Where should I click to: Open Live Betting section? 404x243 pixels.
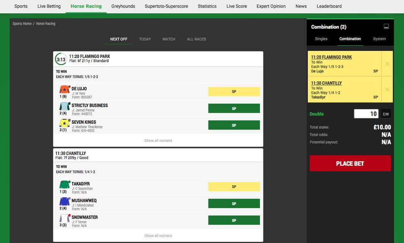coord(49,6)
